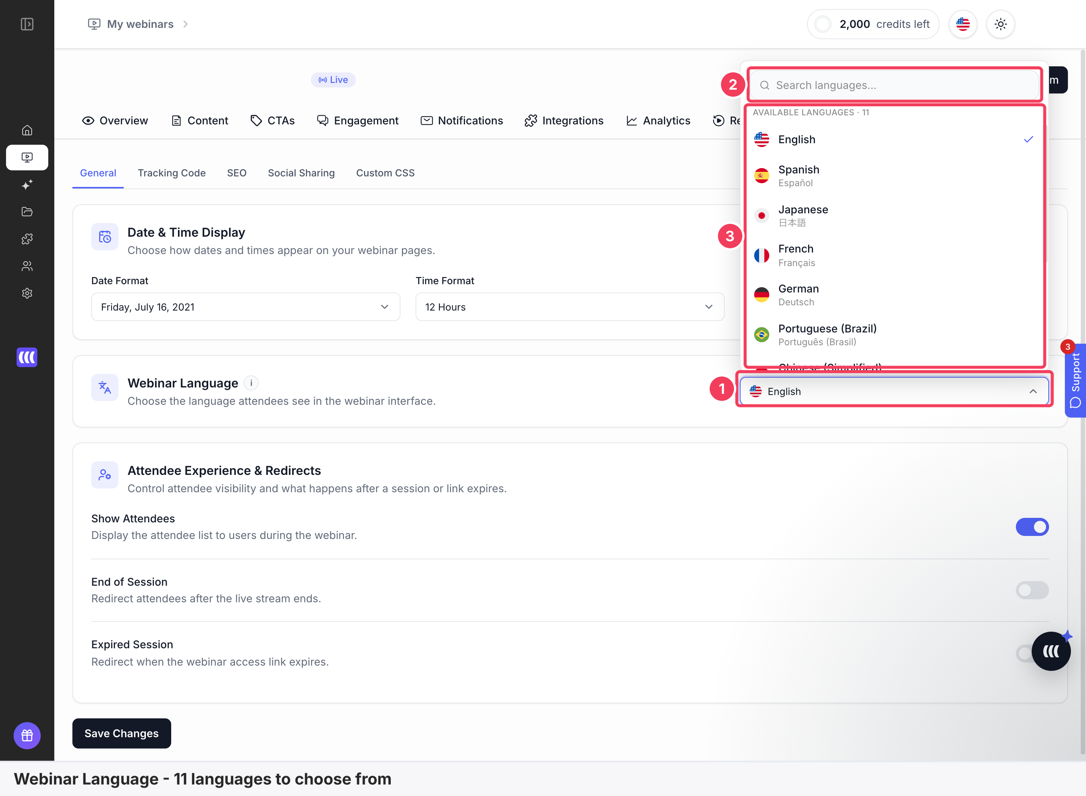Viewport: 1086px width, 796px height.
Task: Switch to the CTAs tab
Action: pos(272,121)
